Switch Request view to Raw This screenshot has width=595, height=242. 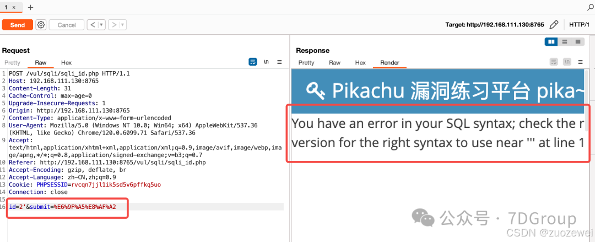[x=41, y=63]
